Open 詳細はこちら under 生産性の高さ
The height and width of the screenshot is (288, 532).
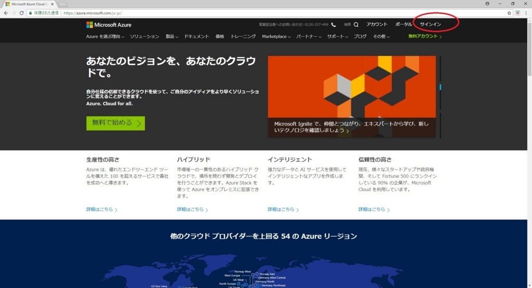102,210
